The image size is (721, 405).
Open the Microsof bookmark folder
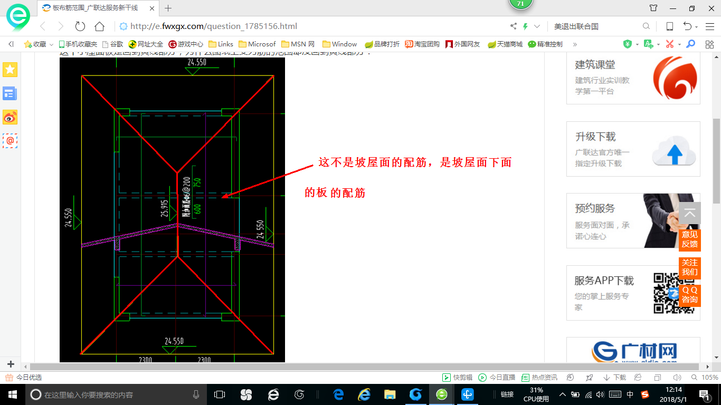click(257, 44)
